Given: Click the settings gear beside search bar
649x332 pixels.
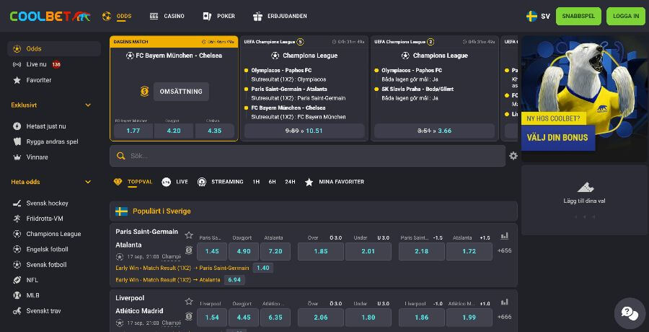Looking at the screenshot, I should click(x=513, y=156).
